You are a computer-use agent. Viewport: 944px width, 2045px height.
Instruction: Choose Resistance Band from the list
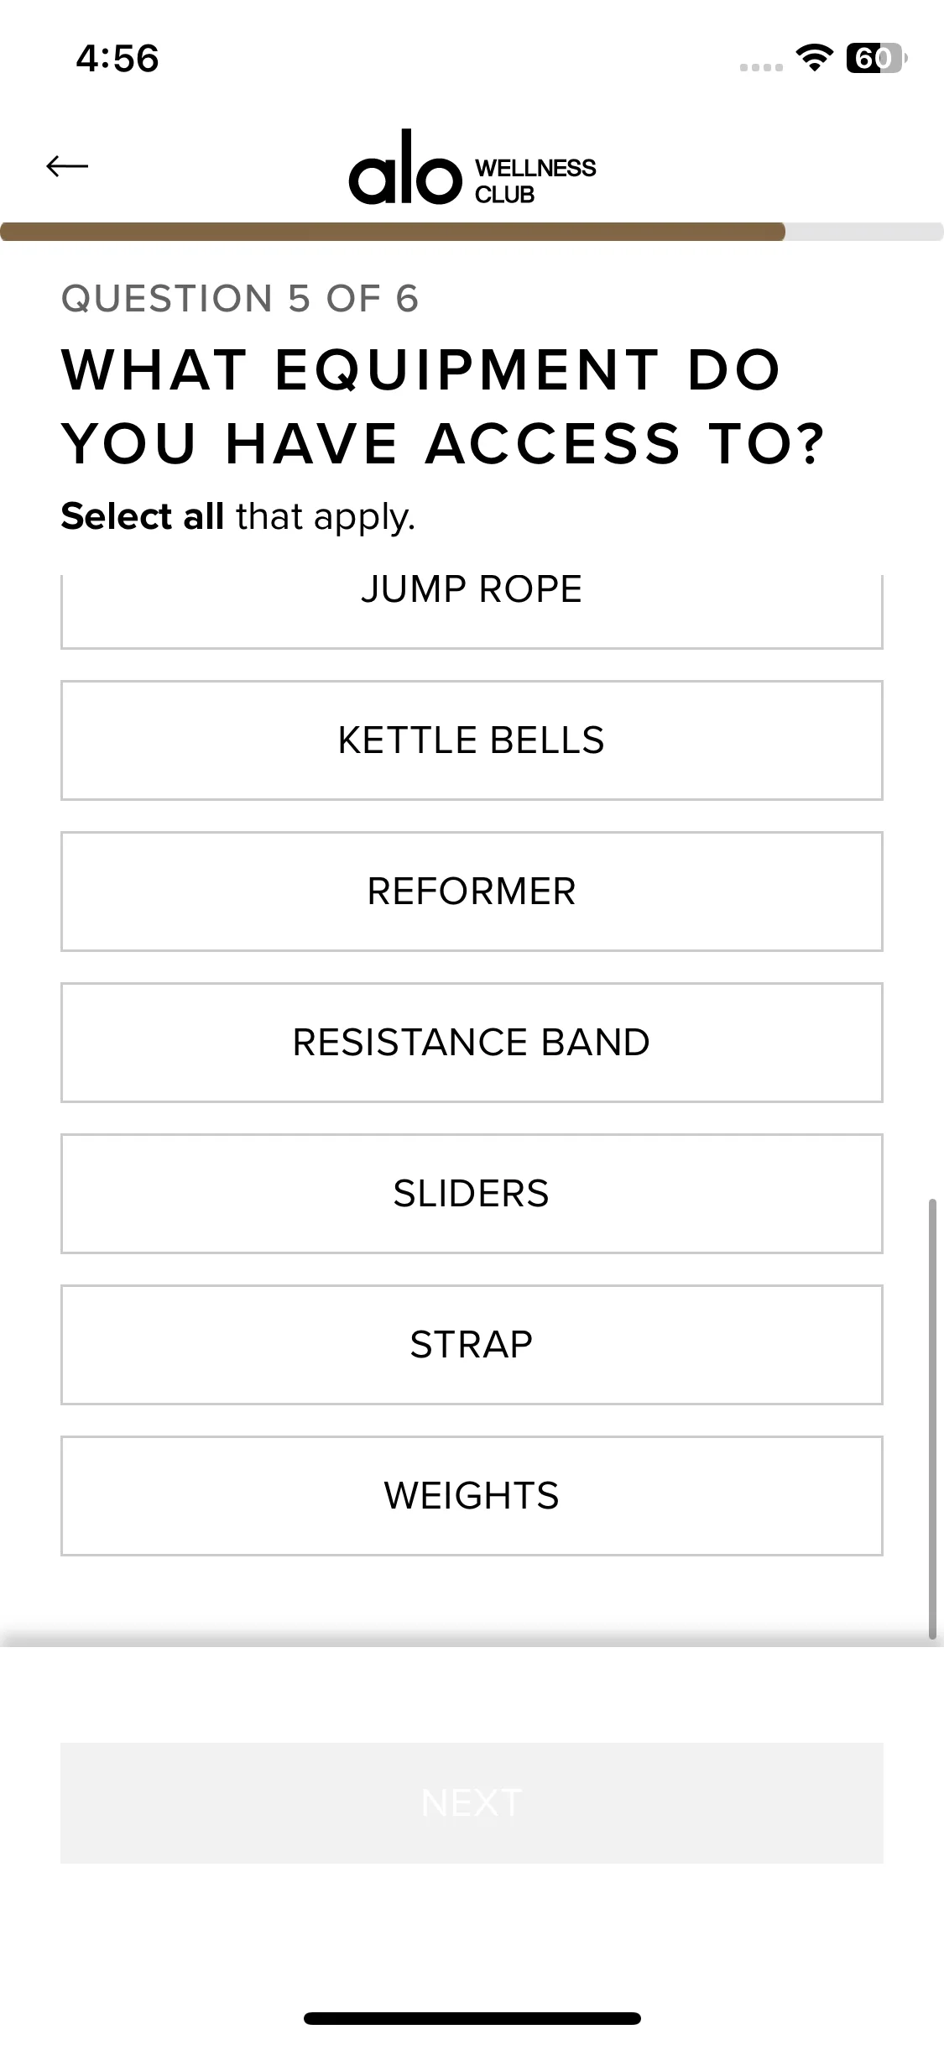click(472, 1043)
